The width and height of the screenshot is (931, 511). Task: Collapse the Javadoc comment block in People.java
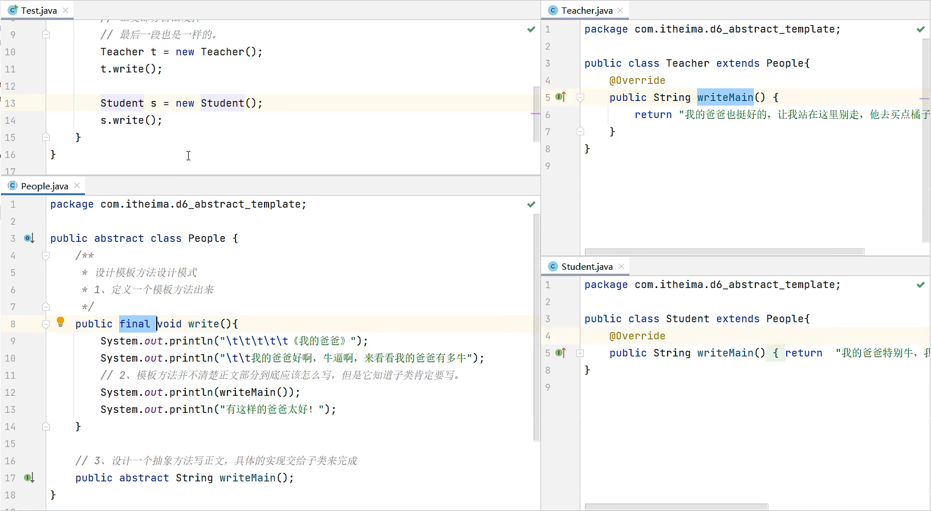[x=46, y=255]
